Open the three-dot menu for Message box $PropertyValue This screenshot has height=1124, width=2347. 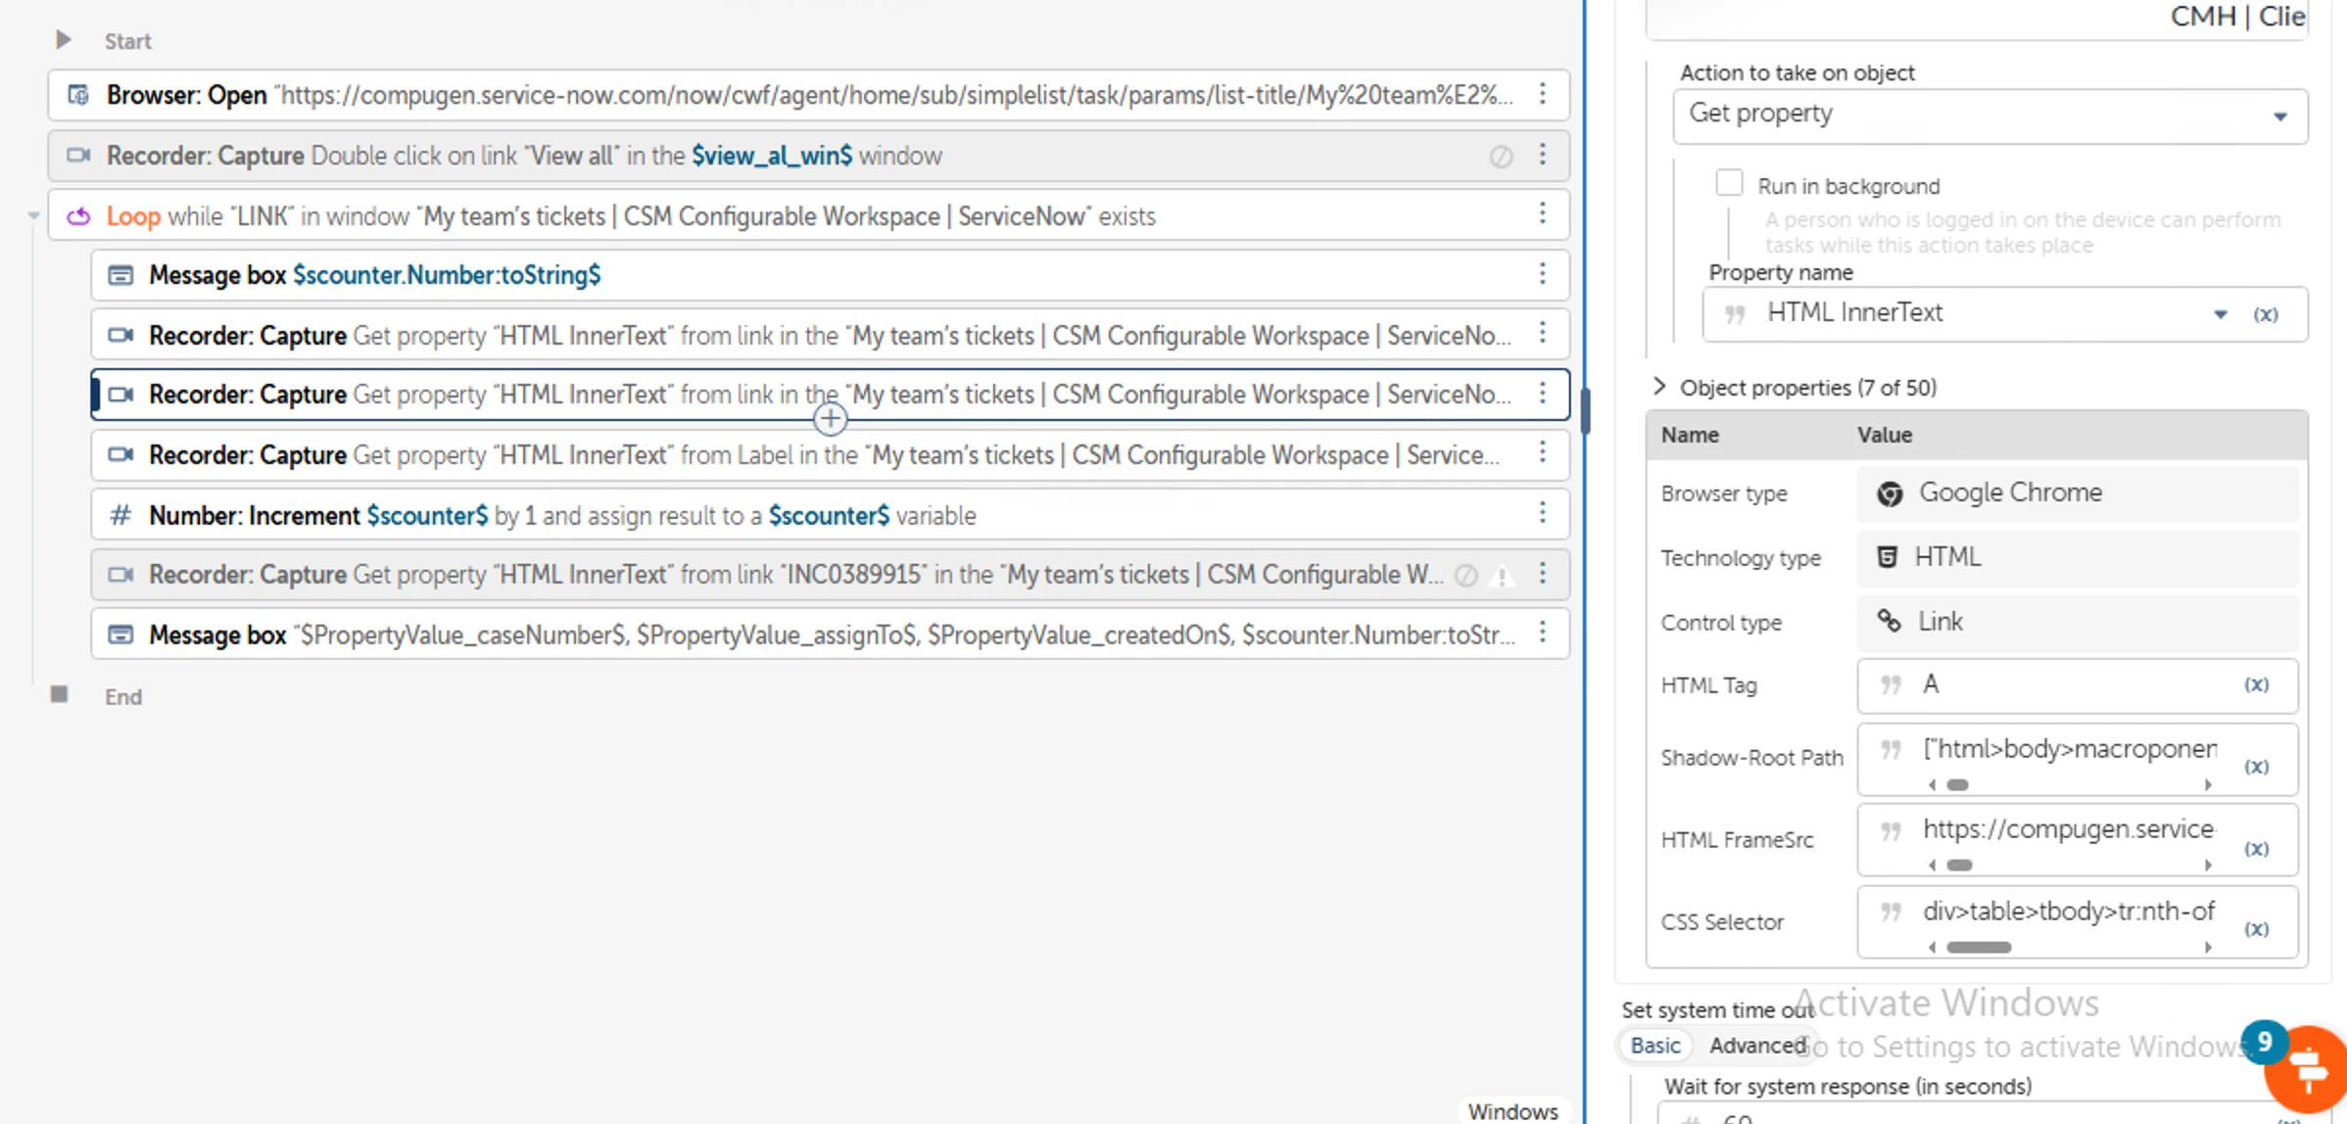click(x=1543, y=633)
